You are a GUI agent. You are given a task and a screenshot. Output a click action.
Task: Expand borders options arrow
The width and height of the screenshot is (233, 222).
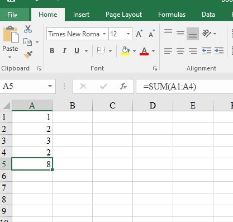[x=110, y=51]
